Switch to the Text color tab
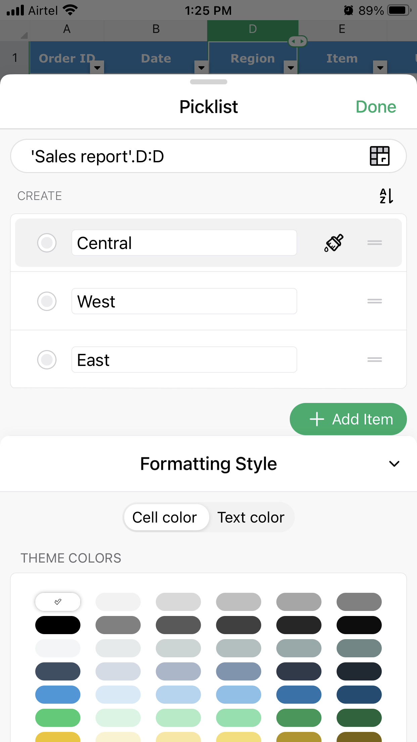 click(251, 518)
